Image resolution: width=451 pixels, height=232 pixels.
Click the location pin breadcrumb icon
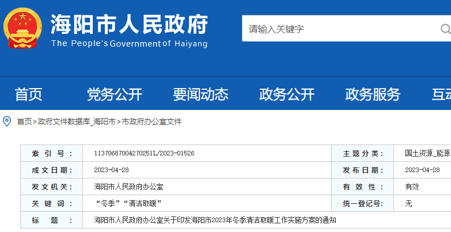[x=7, y=121]
